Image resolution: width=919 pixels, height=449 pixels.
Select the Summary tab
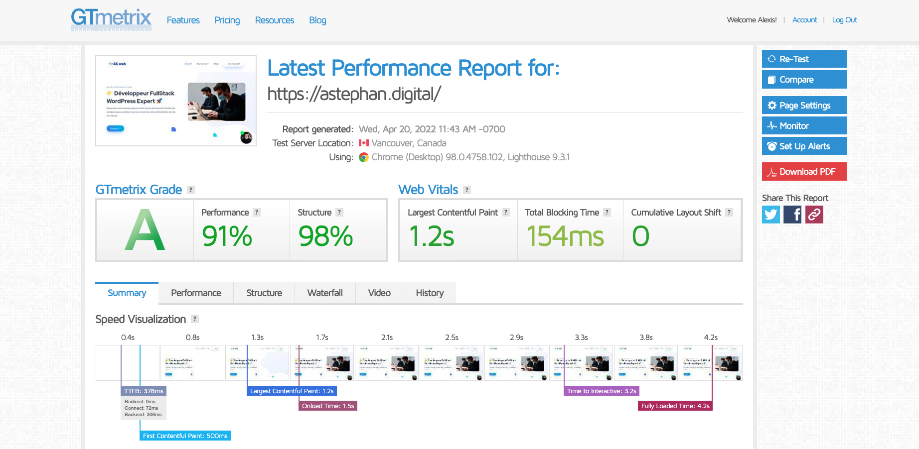pos(127,293)
